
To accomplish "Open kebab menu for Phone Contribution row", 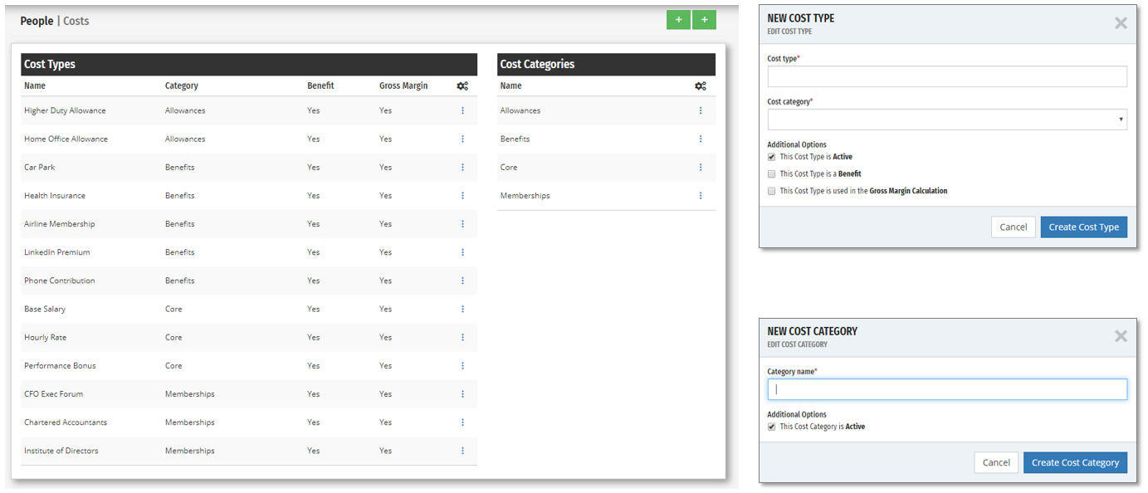I will point(462,281).
